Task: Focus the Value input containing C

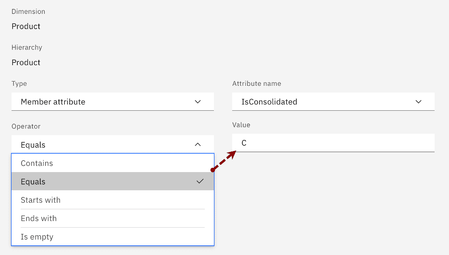Action: click(x=333, y=143)
